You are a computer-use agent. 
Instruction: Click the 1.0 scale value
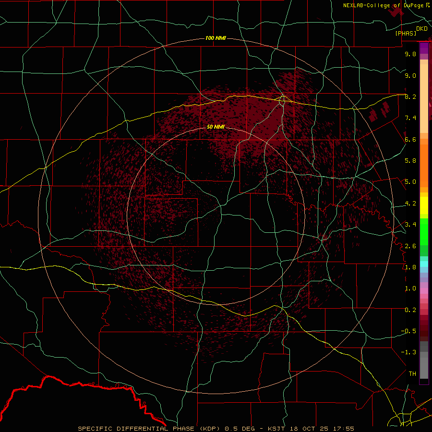[x=410, y=288]
